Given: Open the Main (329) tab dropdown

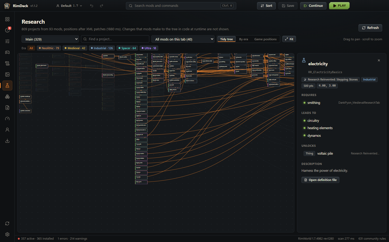Looking at the screenshot, I should (x=50, y=39).
